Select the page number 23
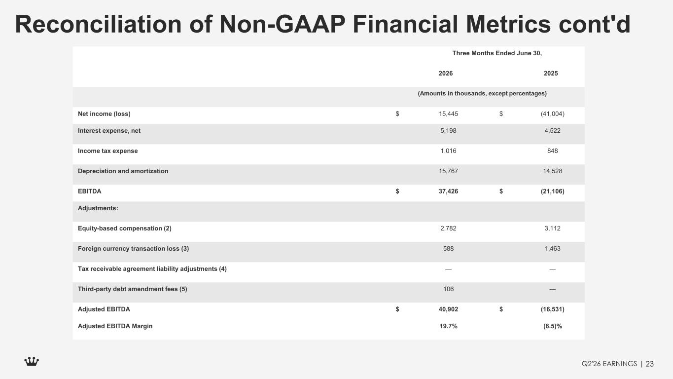Image resolution: width=673 pixels, height=379 pixels. click(649, 364)
